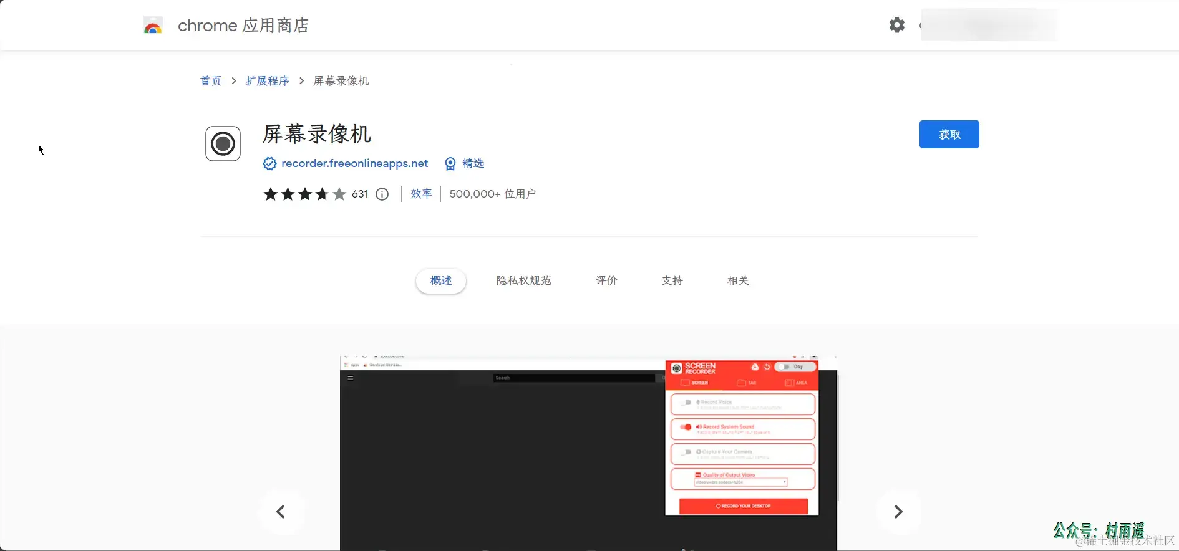Click the featured award badge icon
Viewport: 1179px width, 551px height.
point(450,163)
